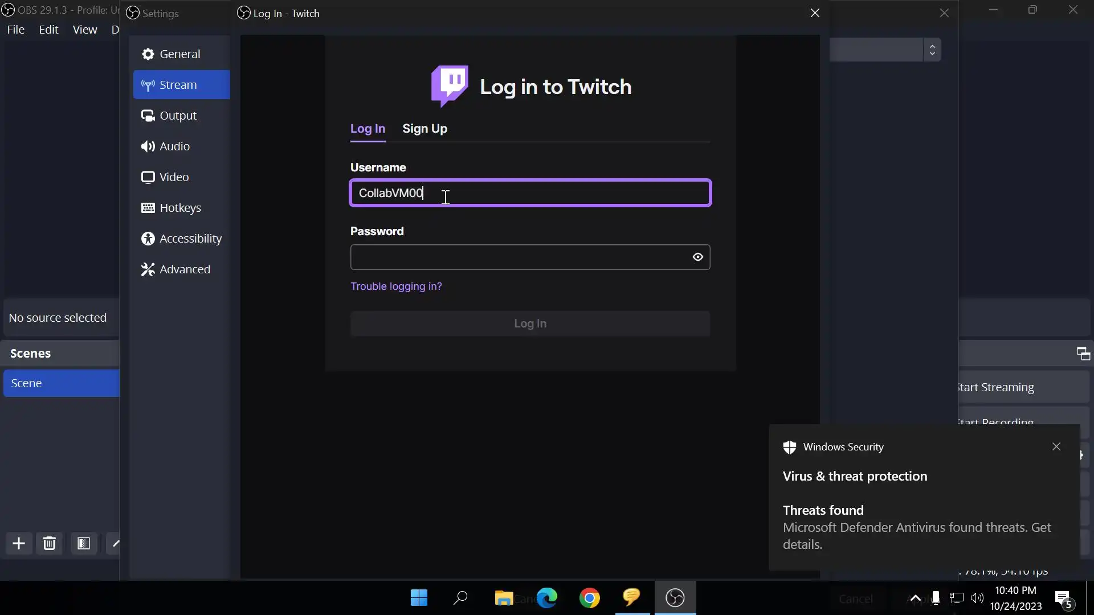Screen dimensions: 1094x615
Task: Open the Advanced settings section
Action: pyautogui.click(x=185, y=269)
